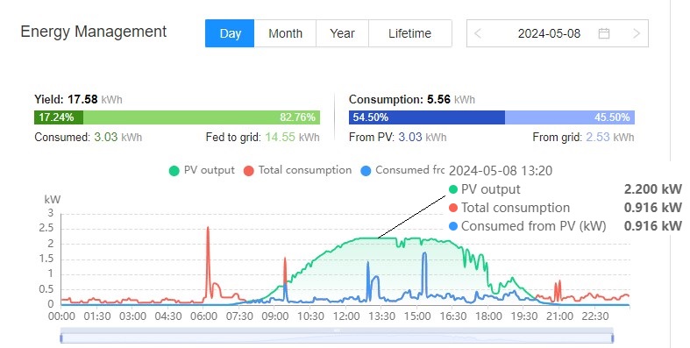Go to previous day arrow
Viewport: 690px width, 348px height.
pos(478,33)
